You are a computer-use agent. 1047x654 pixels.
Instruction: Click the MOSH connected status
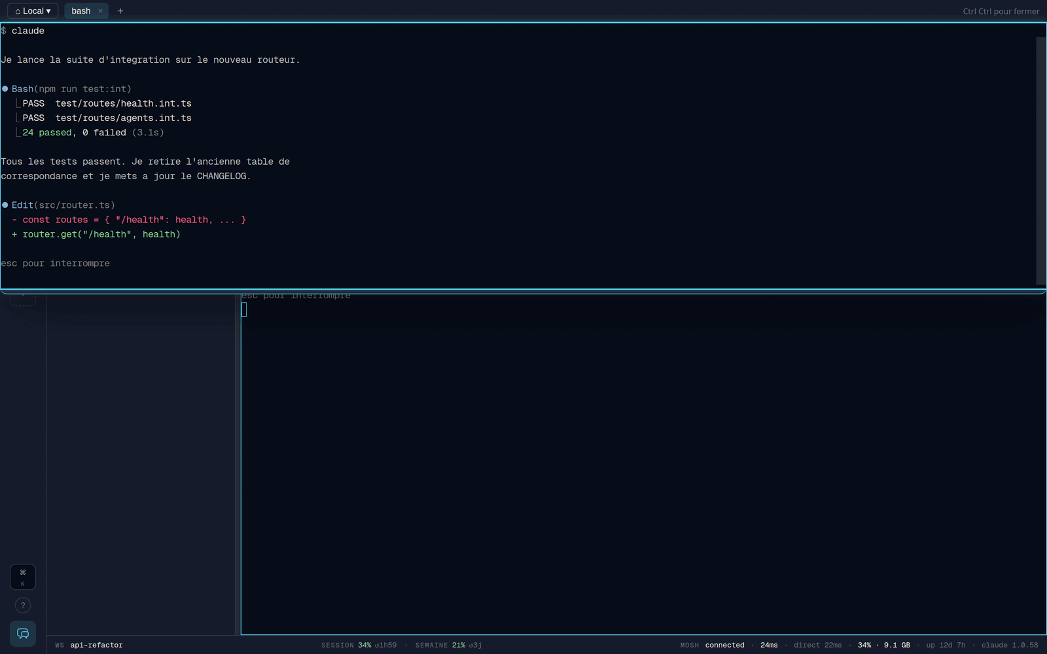712,645
